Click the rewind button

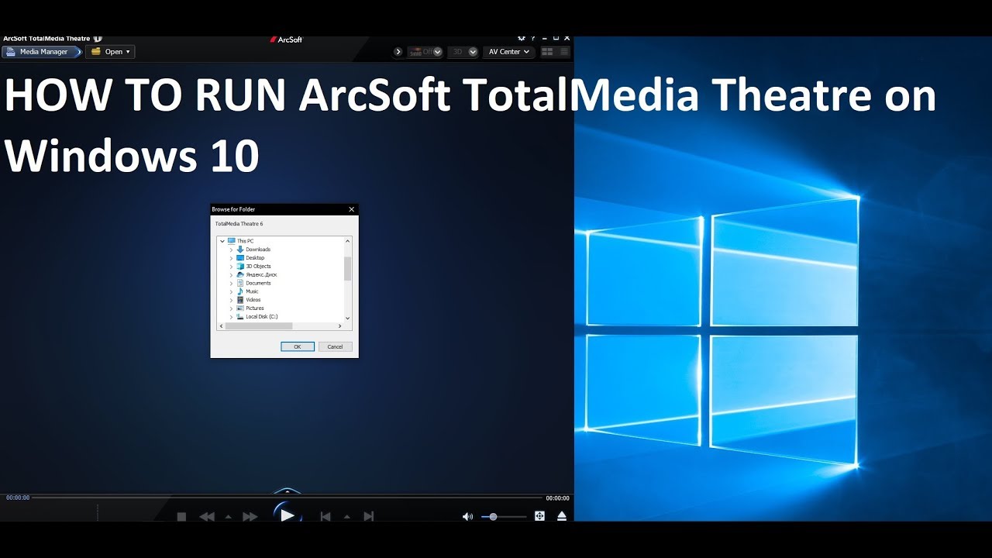[206, 516]
